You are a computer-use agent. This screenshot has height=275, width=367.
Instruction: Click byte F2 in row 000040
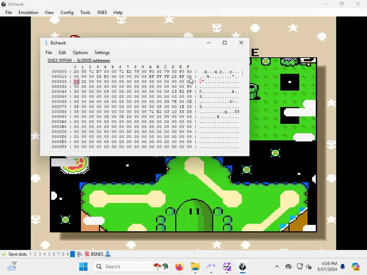coord(182,91)
